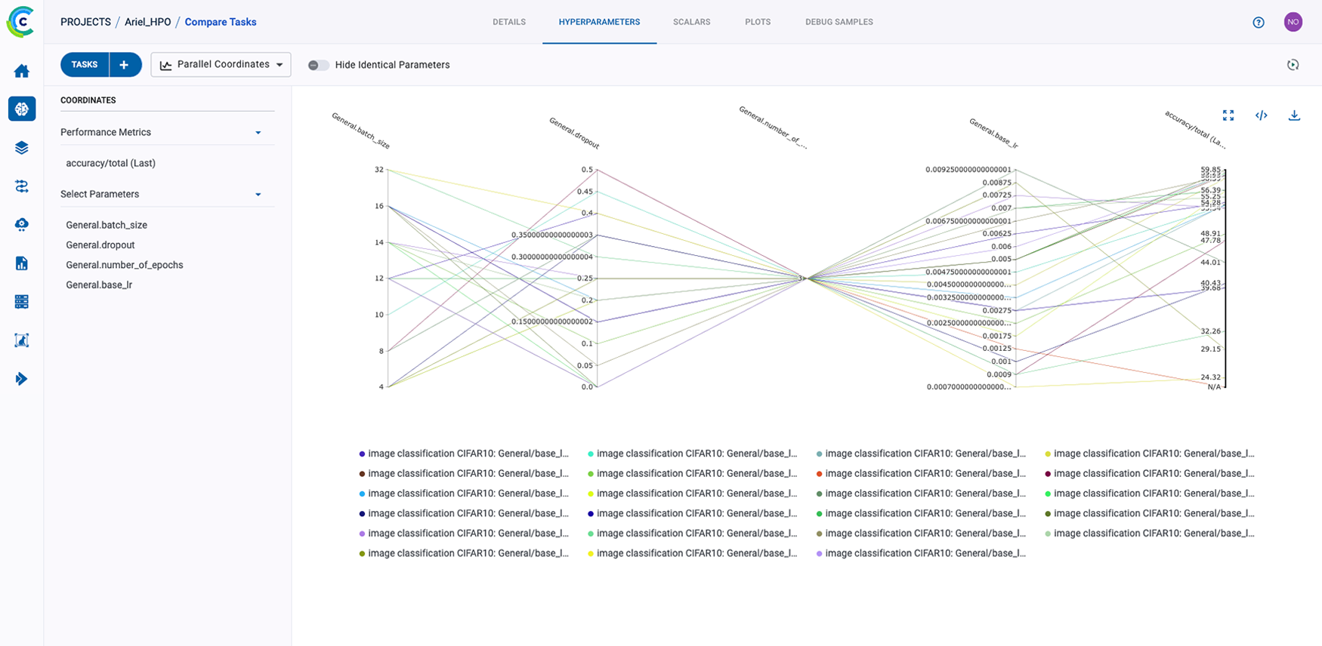Open the Reports icon in sidebar
The image size is (1322, 646).
(x=22, y=263)
